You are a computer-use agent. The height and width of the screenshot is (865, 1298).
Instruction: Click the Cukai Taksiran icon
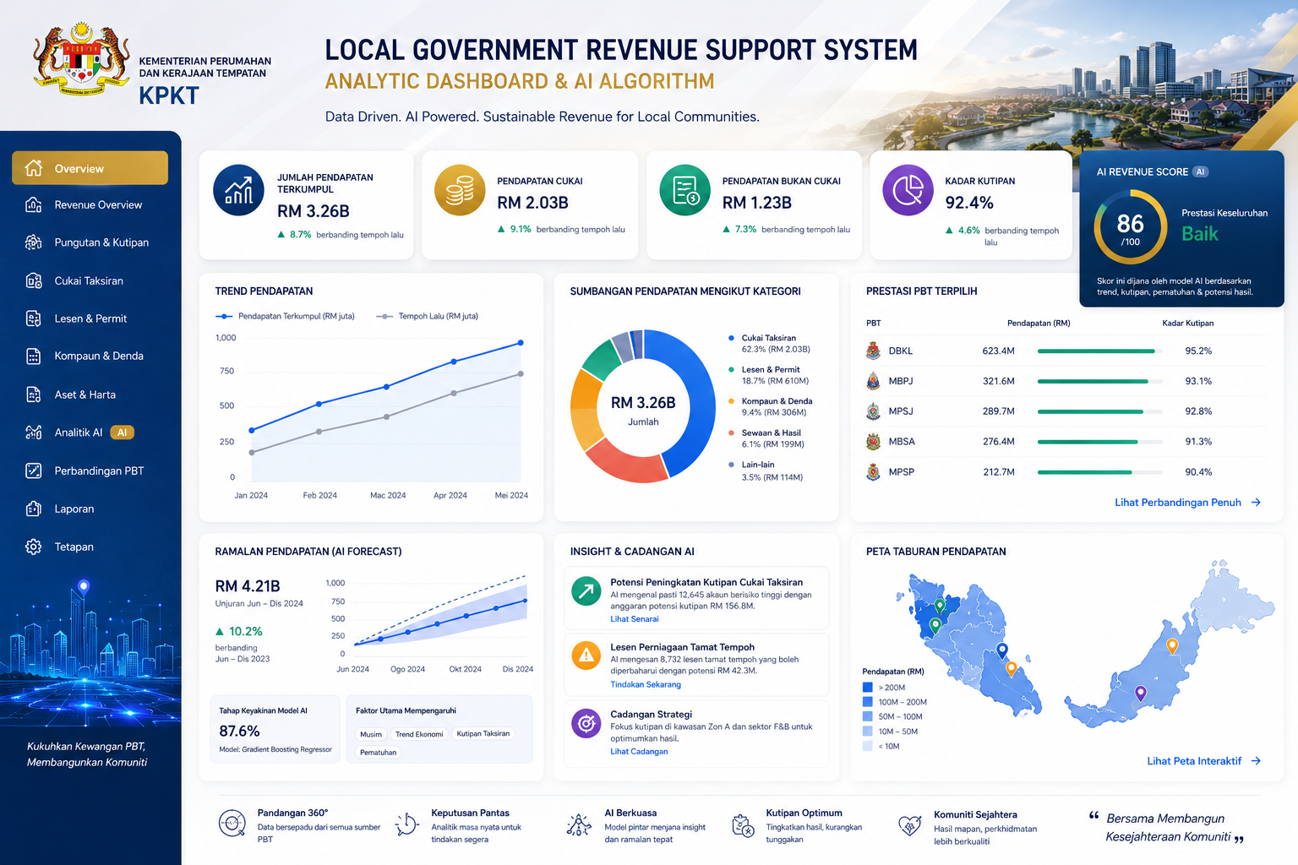tap(34, 280)
